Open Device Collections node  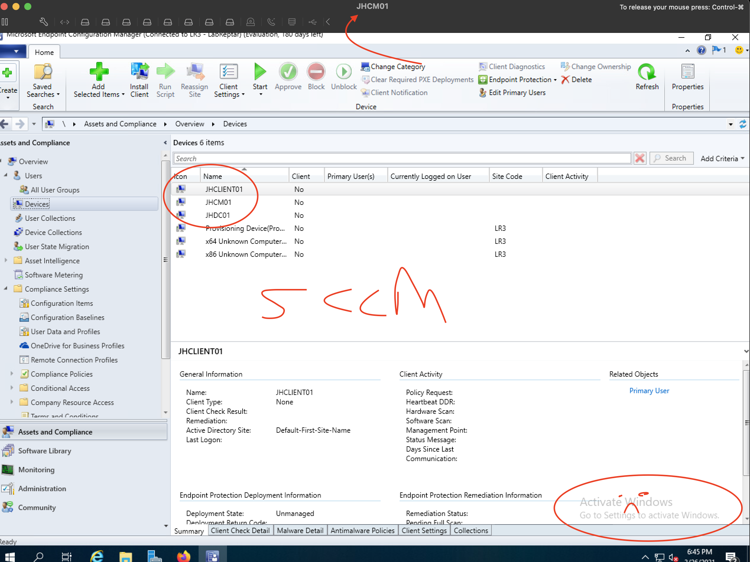pos(53,232)
